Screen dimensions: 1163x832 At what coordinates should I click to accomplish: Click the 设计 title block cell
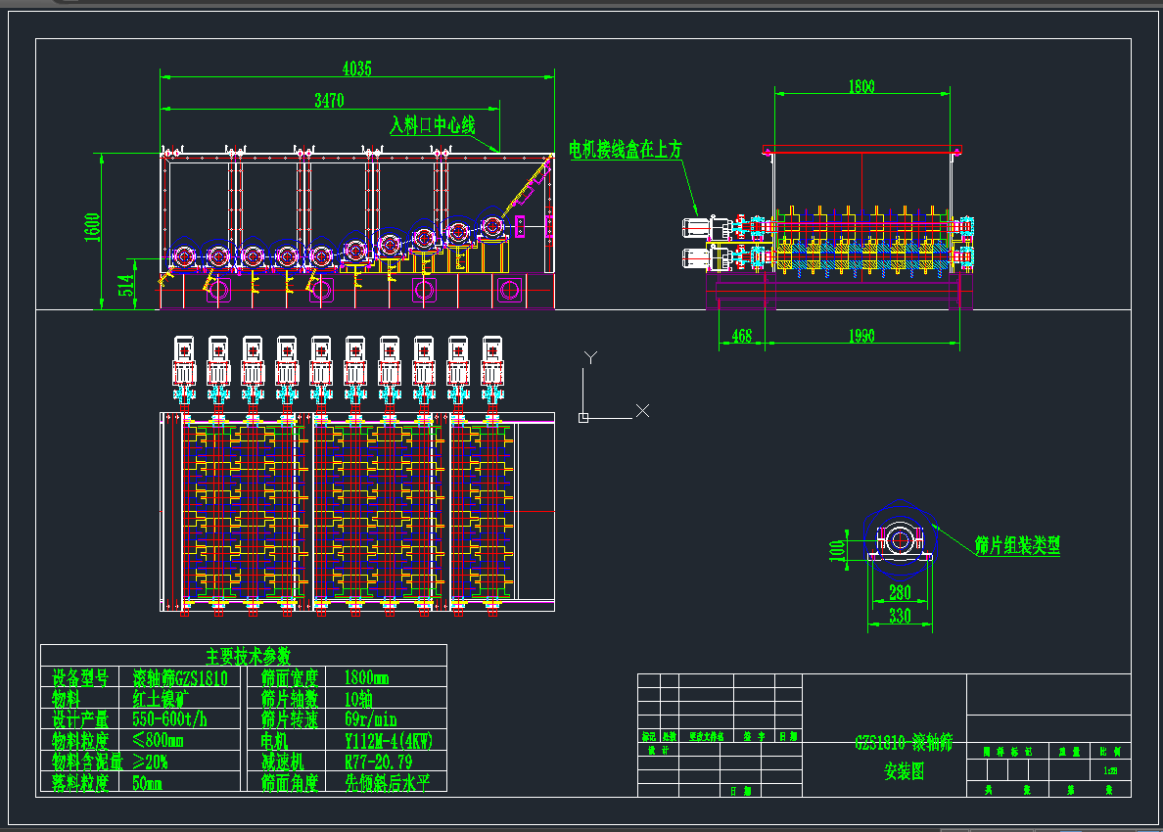pos(658,751)
